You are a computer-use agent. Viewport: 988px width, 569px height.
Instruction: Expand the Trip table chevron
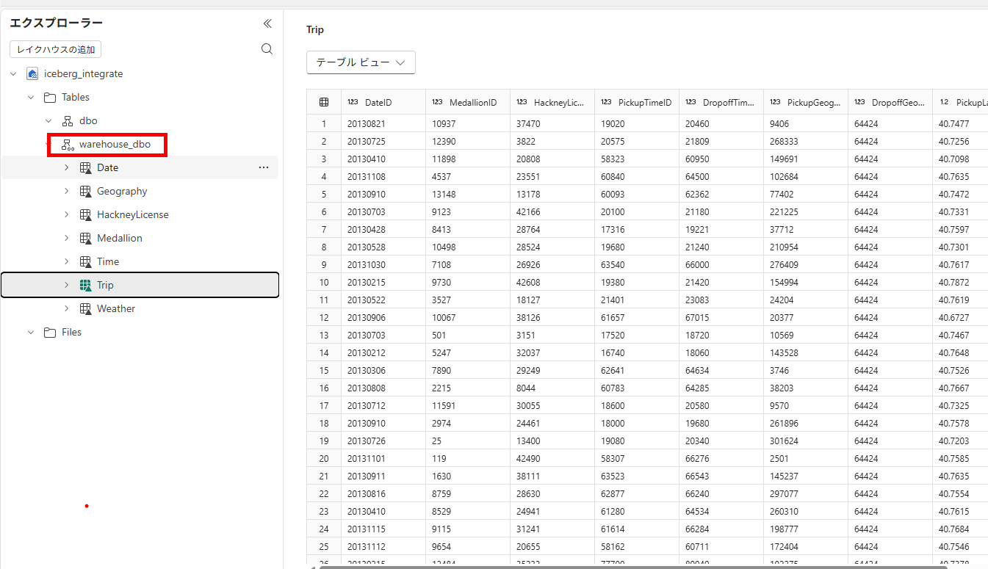(66, 285)
